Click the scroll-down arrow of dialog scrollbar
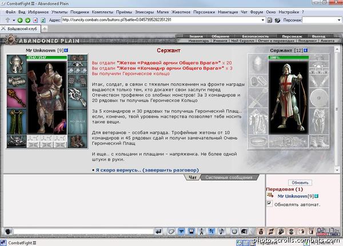 [x=337, y=170]
